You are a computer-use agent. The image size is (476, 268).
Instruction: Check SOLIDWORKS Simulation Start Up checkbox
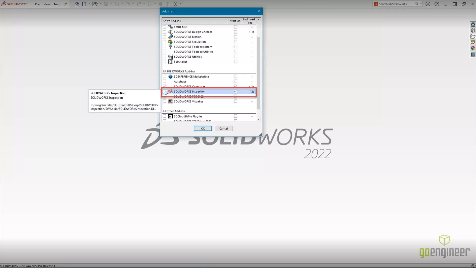pyautogui.click(x=235, y=42)
